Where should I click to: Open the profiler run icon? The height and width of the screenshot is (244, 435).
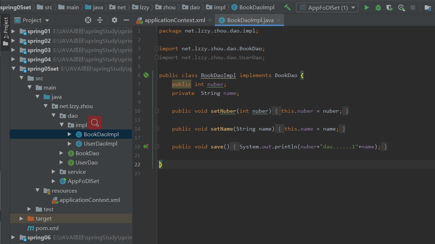click(x=401, y=7)
